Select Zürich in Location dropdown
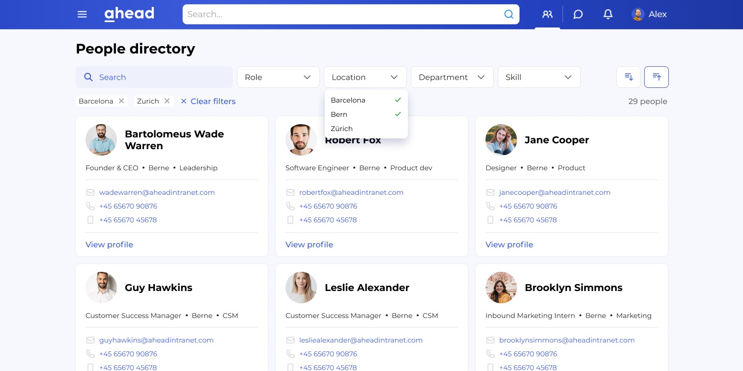The height and width of the screenshot is (371, 743). (366, 129)
